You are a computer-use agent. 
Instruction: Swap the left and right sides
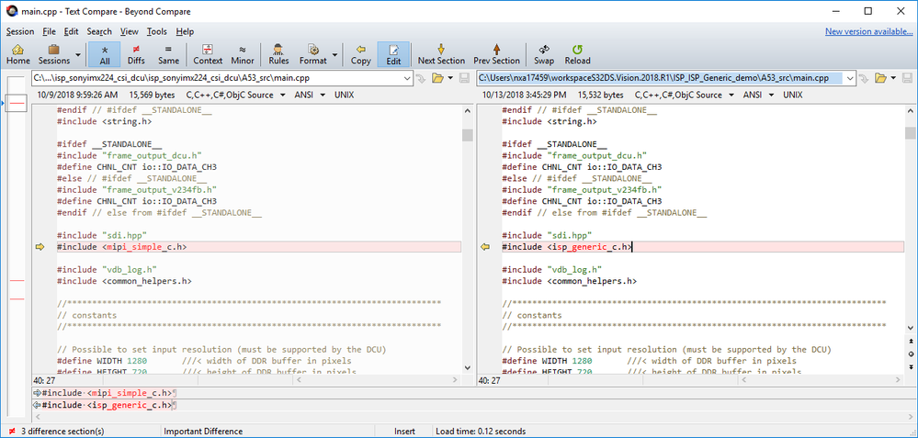(x=544, y=54)
